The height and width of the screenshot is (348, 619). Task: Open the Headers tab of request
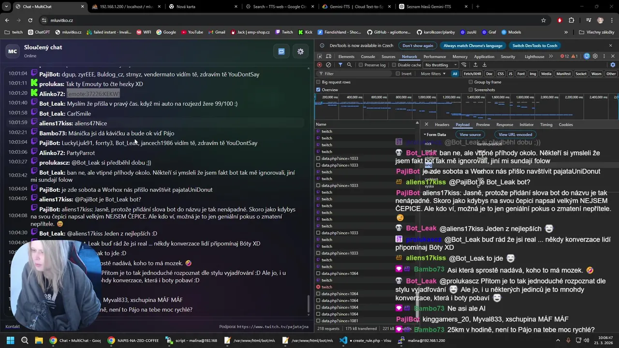click(x=442, y=125)
